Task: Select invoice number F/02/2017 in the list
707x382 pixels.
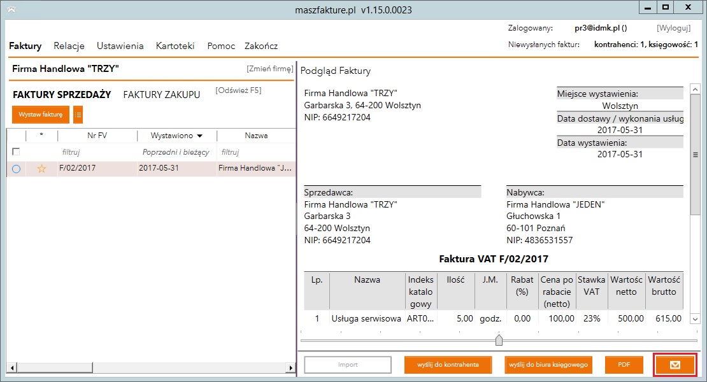Action: (x=78, y=168)
